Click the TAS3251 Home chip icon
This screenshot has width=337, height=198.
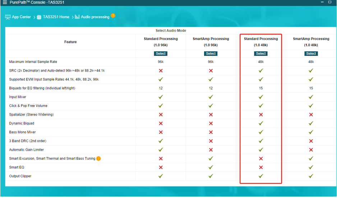[39, 17]
